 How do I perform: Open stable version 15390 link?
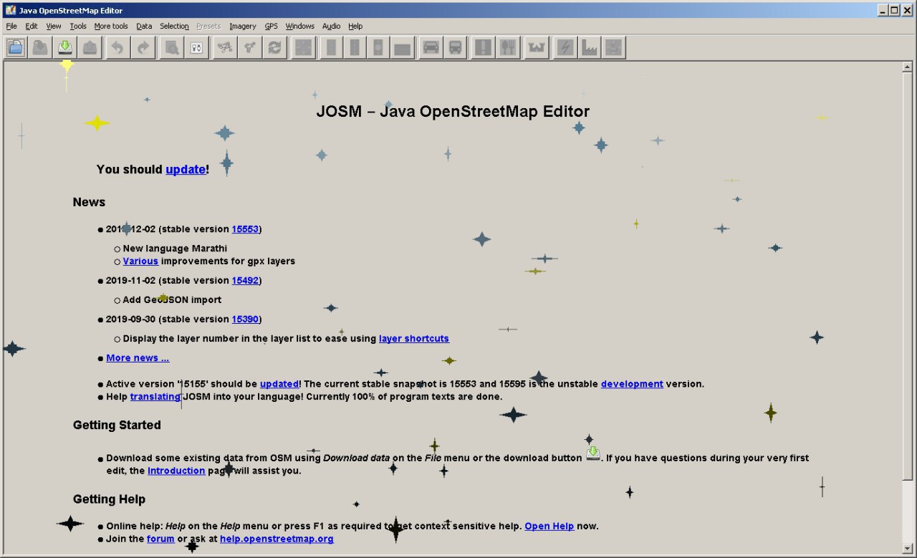(245, 319)
